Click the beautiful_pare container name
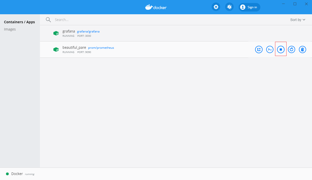The height and width of the screenshot is (180, 312). (74, 47)
